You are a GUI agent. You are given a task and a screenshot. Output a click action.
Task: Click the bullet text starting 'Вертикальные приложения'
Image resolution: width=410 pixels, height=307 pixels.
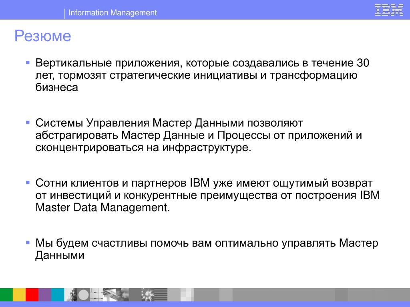202,75
